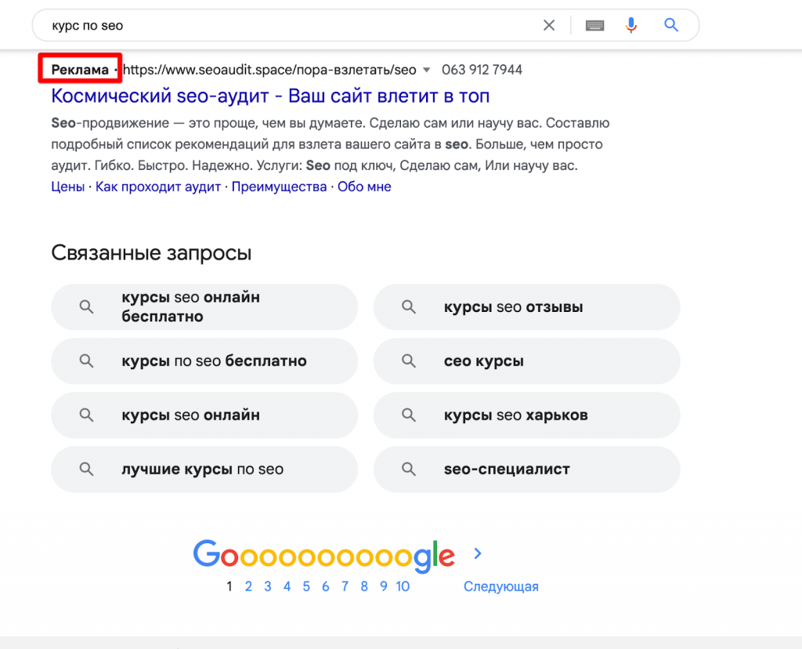Click the blue magnifier search button

coord(671,25)
